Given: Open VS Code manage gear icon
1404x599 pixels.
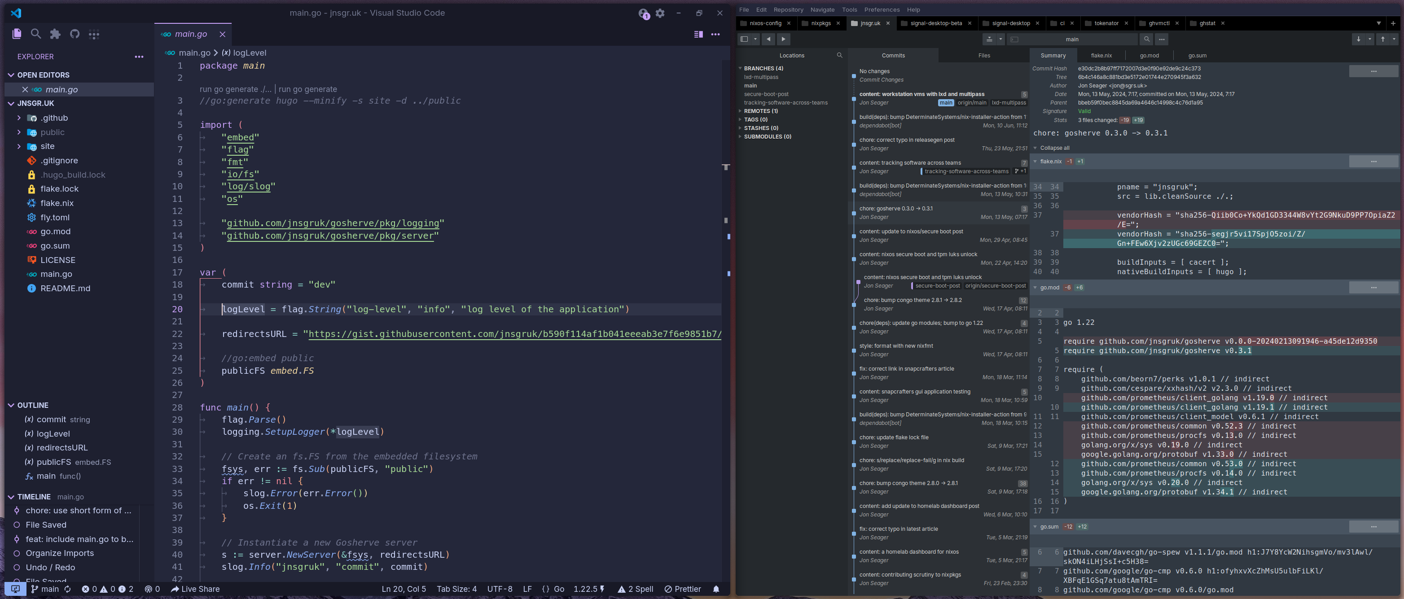Looking at the screenshot, I should coord(660,13).
